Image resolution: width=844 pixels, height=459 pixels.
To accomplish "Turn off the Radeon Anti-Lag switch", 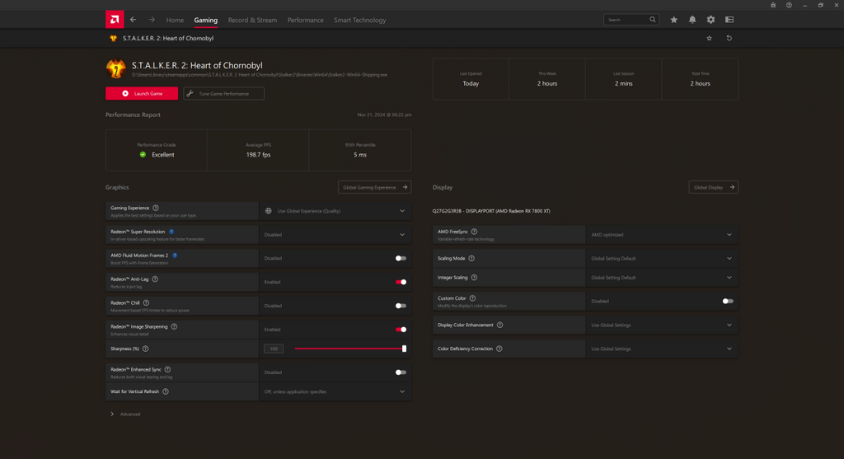I will click(401, 282).
